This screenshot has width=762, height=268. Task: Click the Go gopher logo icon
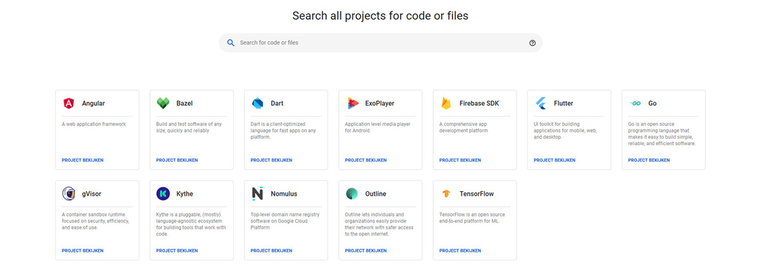click(635, 103)
